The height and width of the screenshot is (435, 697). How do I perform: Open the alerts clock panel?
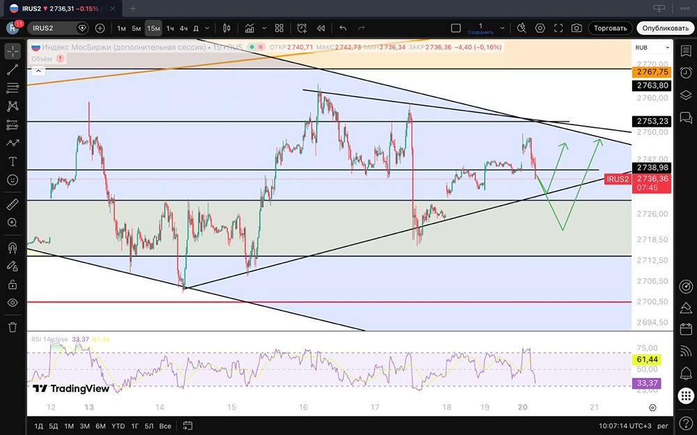(x=686, y=72)
